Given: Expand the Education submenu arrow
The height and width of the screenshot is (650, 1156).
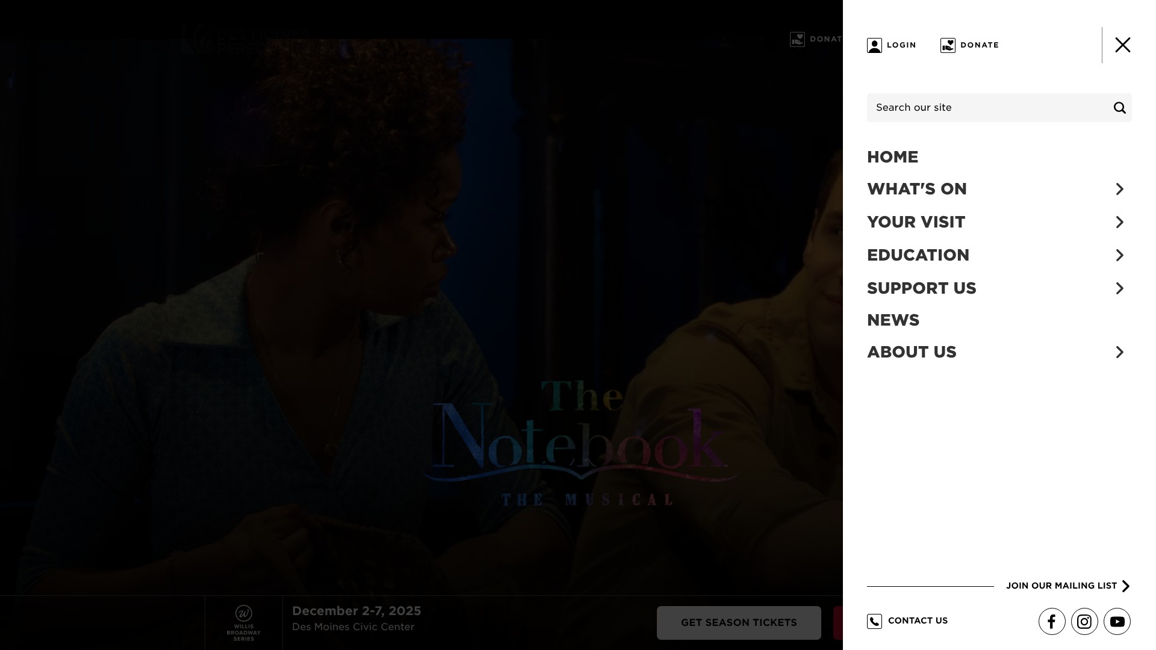Looking at the screenshot, I should [x=1119, y=256].
